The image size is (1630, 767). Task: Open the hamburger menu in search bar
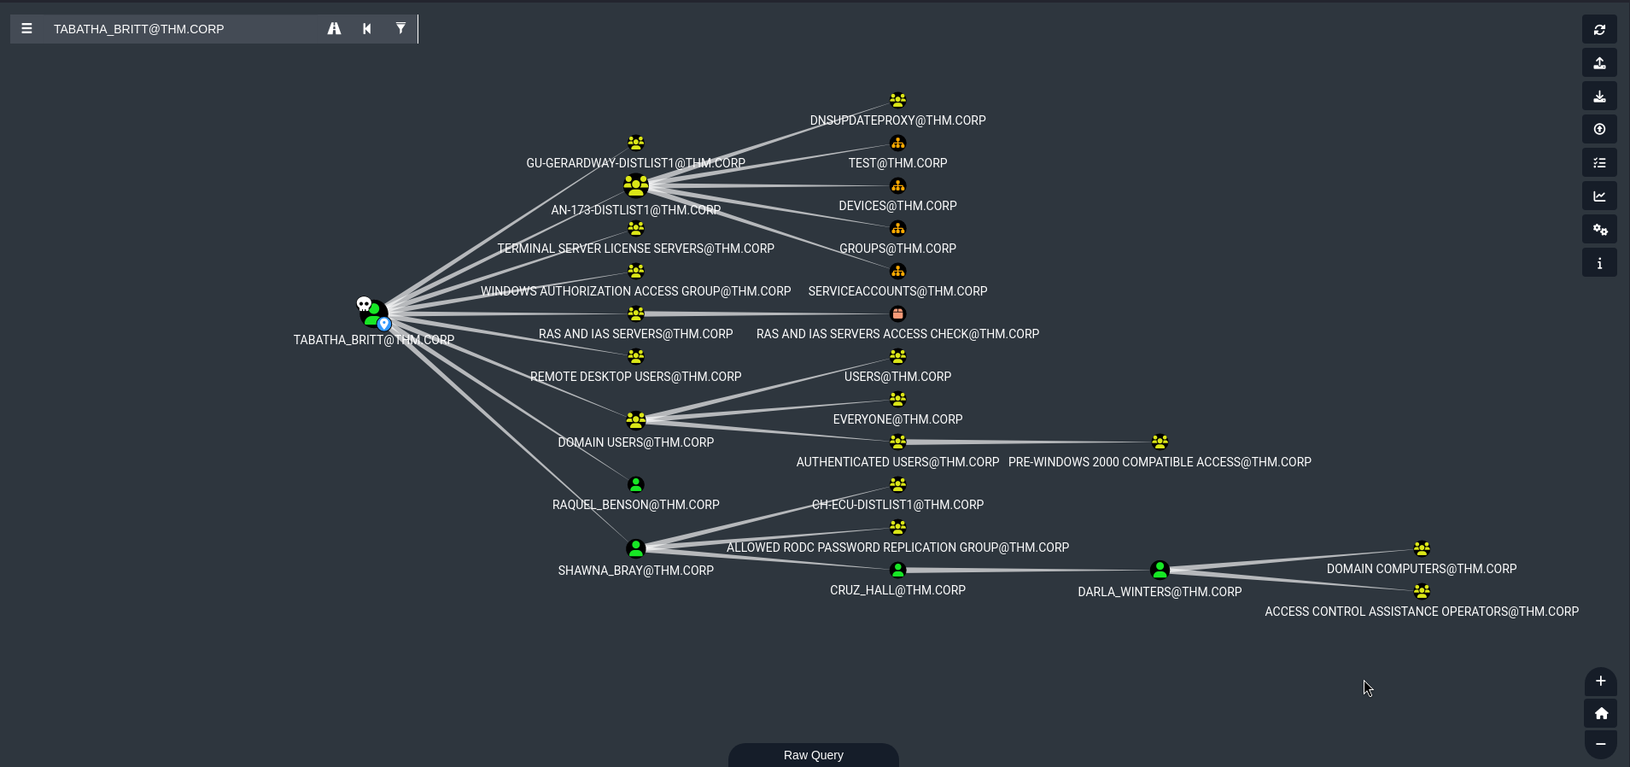point(26,29)
